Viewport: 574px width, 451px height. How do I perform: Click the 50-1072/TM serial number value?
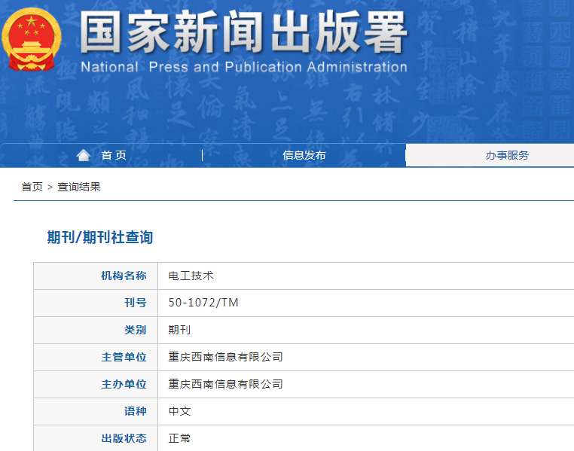203,303
